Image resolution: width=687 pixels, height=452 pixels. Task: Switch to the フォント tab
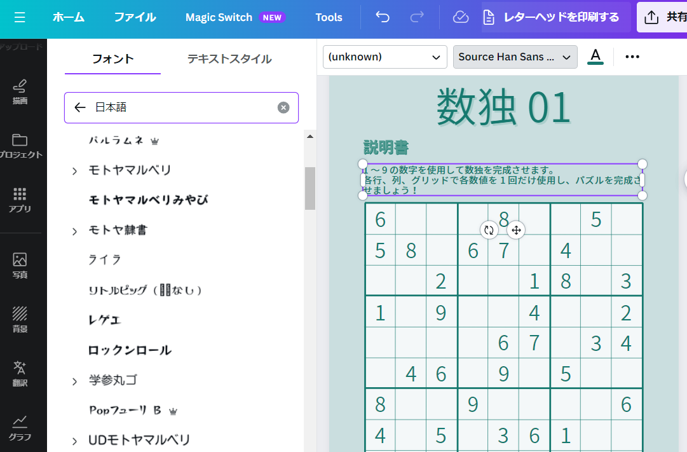(x=112, y=58)
